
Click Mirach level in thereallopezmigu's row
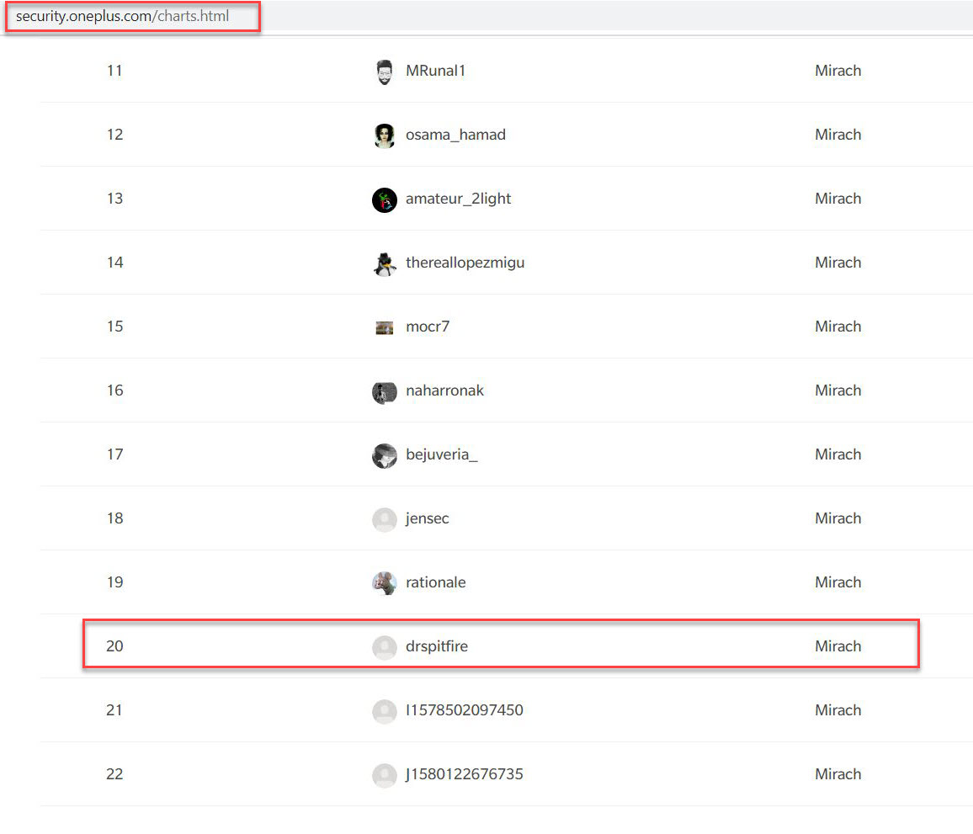837,263
